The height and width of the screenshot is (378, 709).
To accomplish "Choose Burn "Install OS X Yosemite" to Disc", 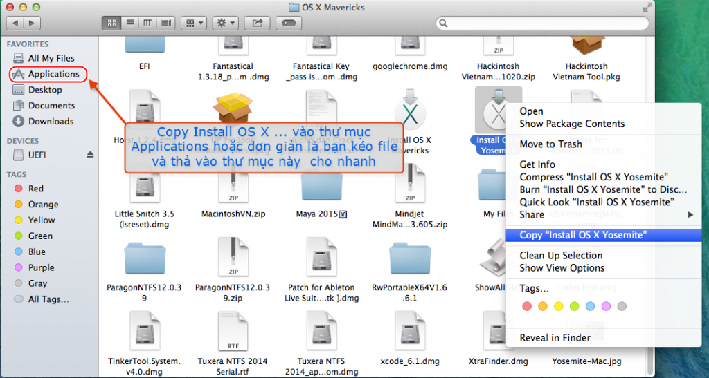I will (x=603, y=189).
